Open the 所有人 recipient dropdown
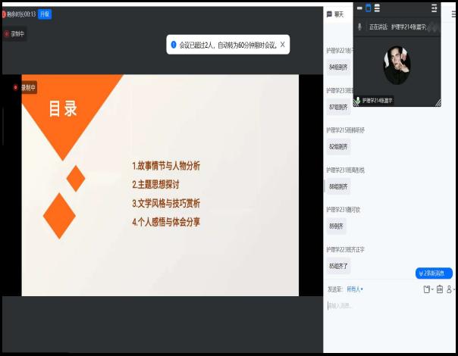Screen dimensions: 458x356 355,289
